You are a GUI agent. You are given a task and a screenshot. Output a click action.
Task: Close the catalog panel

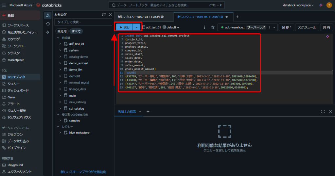[x=110, y=14]
